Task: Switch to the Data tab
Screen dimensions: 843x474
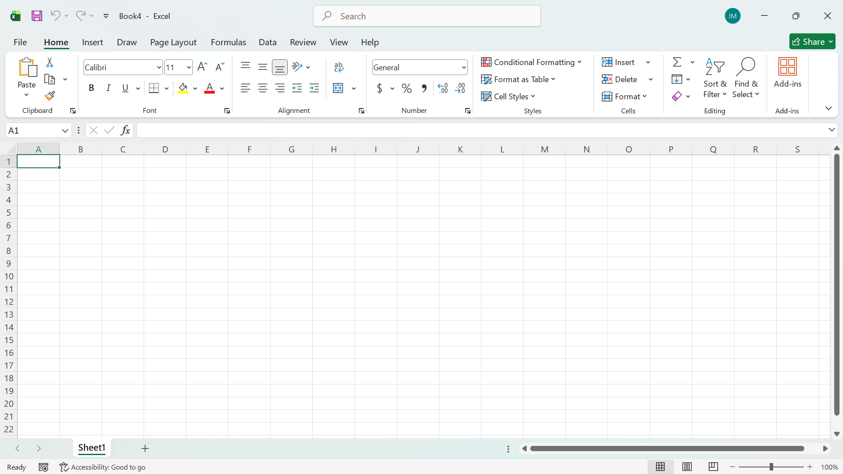Action: (x=268, y=42)
